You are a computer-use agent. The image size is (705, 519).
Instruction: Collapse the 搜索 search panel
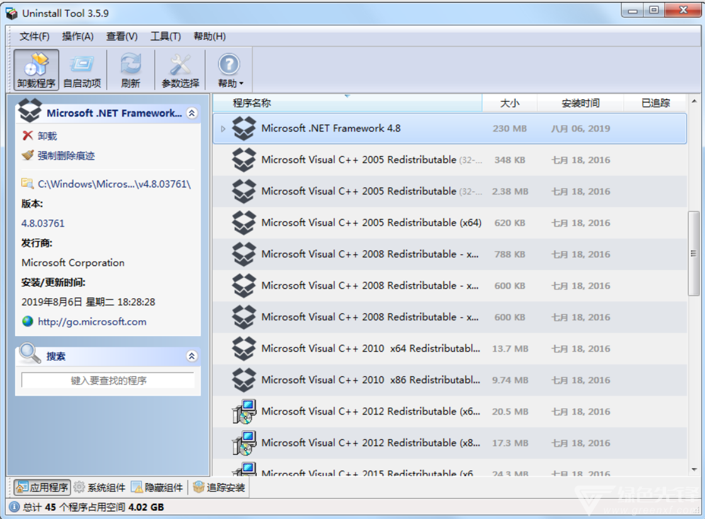[x=192, y=356]
